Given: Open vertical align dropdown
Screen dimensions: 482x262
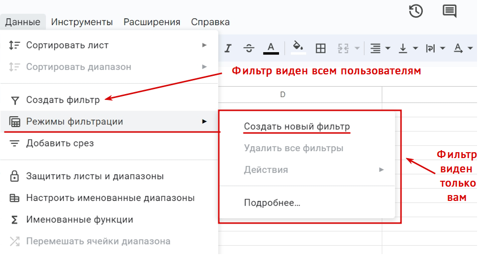Looking at the screenshot, I should (x=408, y=48).
